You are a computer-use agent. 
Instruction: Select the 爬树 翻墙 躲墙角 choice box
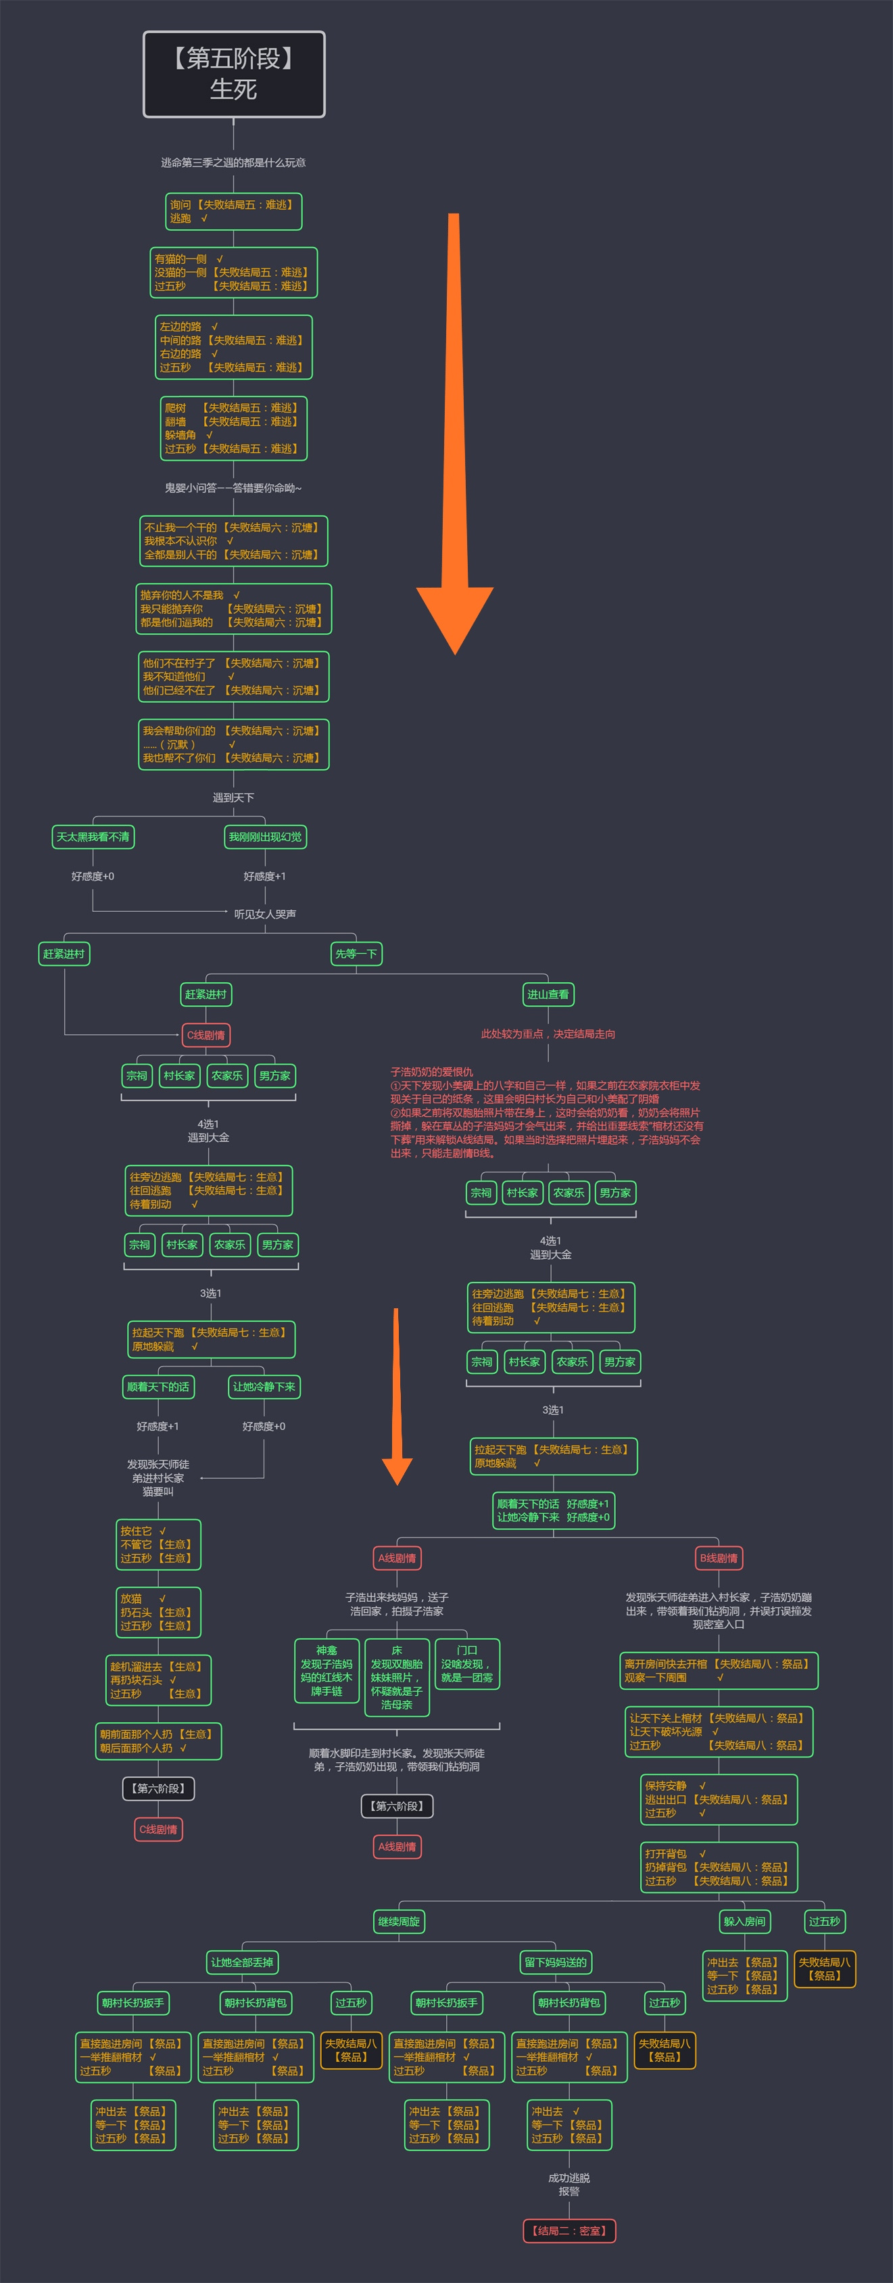(234, 428)
